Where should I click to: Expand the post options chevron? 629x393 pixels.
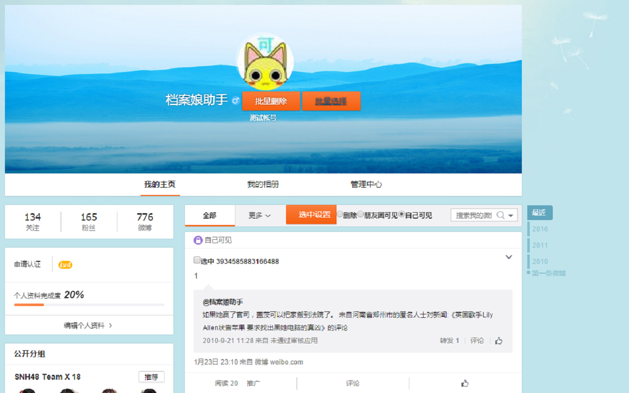click(509, 257)
